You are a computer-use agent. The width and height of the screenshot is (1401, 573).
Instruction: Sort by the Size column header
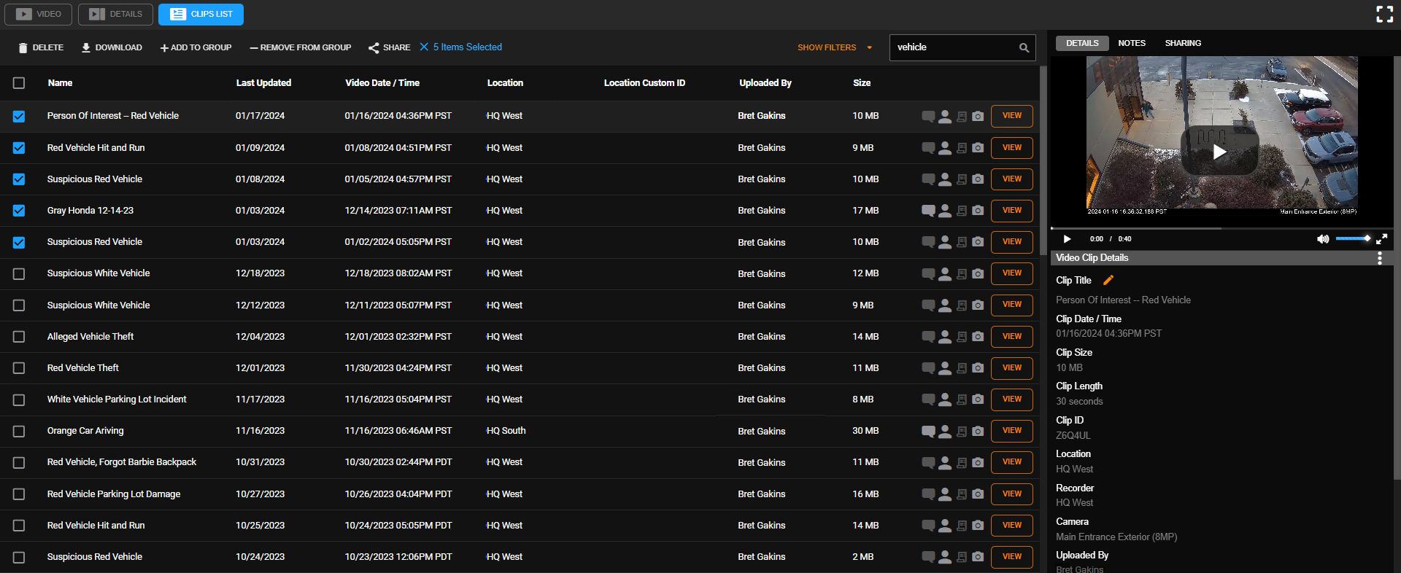pos(862,83)
